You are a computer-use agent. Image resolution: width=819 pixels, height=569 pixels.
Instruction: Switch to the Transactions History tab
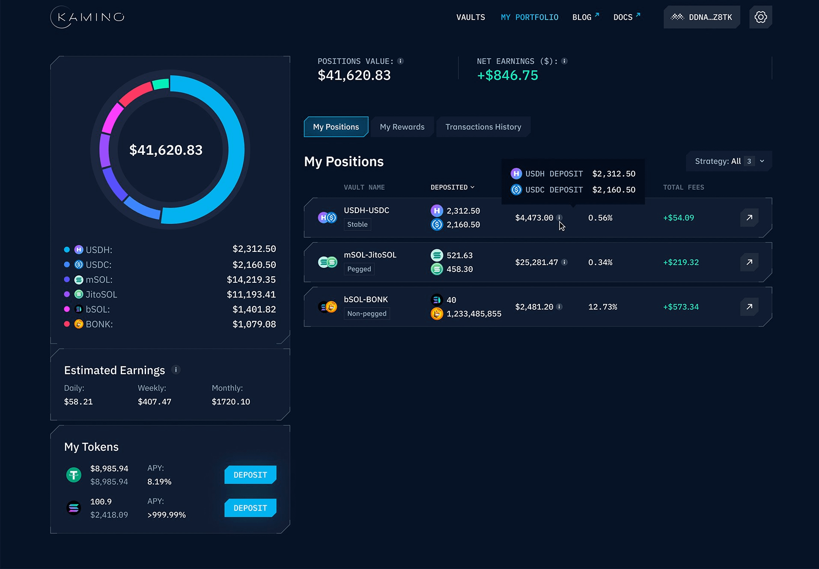point(483,127)
